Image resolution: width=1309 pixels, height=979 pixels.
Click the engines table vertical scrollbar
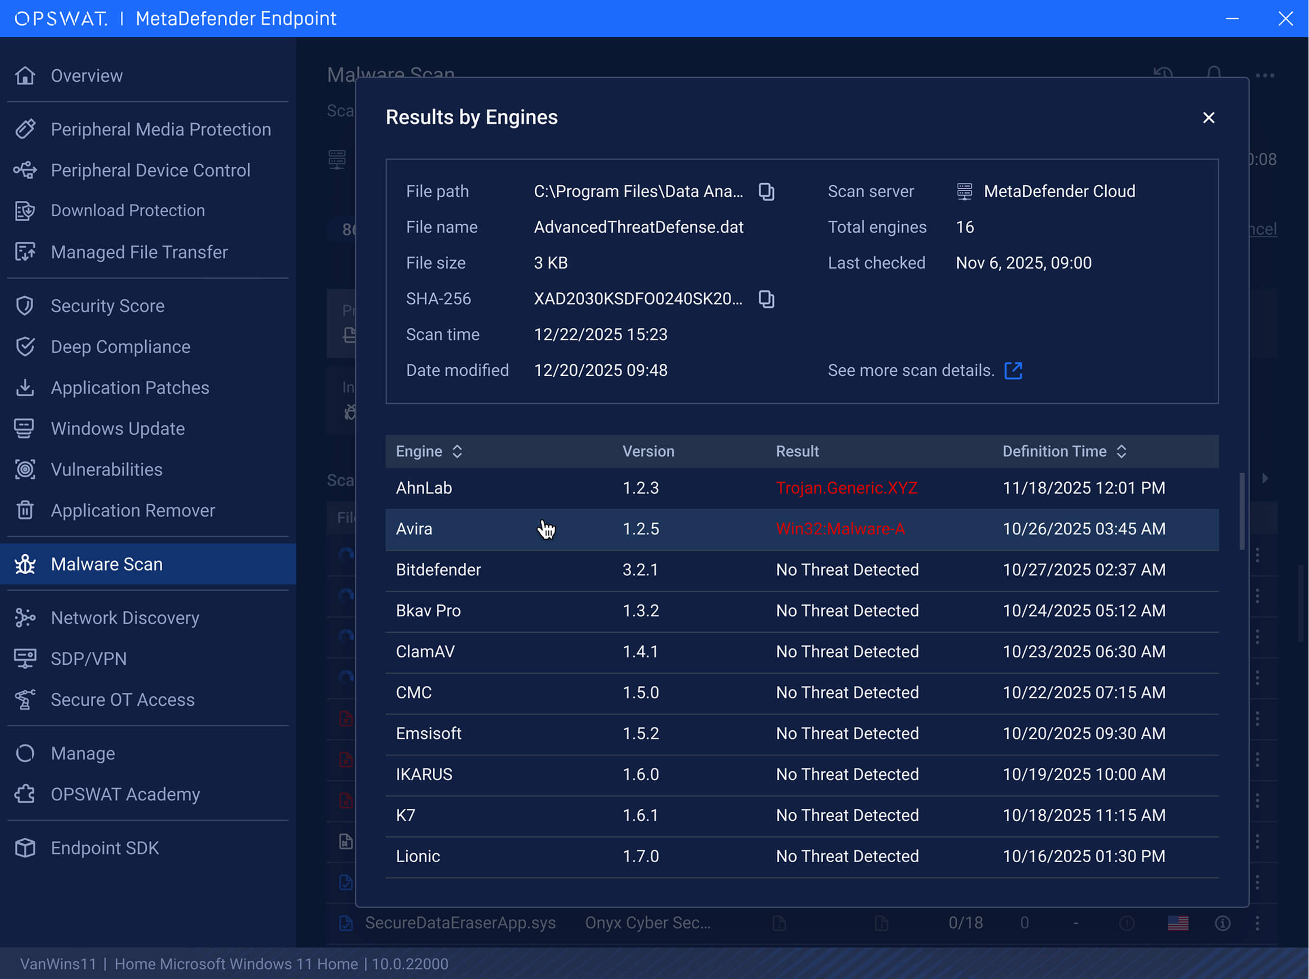pyautogui.click(x=1242, y=512)
